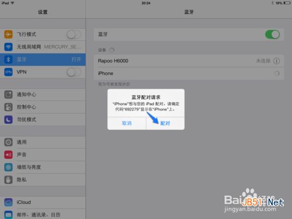Open 通用 general settings
The width and height of the screenshot is (292, 219).
tap(43, 142)
